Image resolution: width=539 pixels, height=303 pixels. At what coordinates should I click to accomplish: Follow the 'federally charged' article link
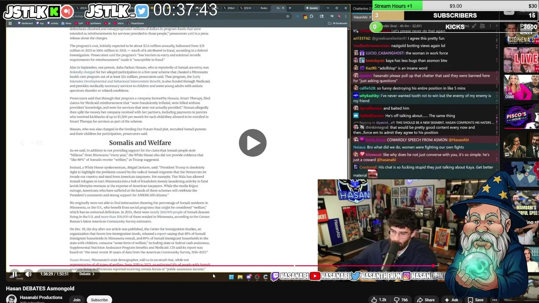(83, 72)
